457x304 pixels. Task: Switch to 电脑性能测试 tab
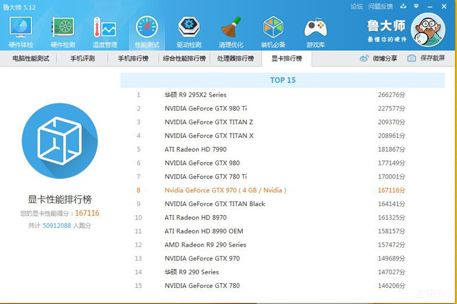point(31,59)
